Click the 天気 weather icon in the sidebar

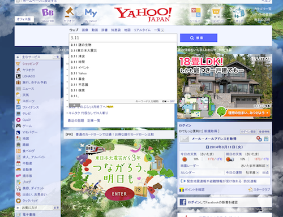tap(18, 95)
